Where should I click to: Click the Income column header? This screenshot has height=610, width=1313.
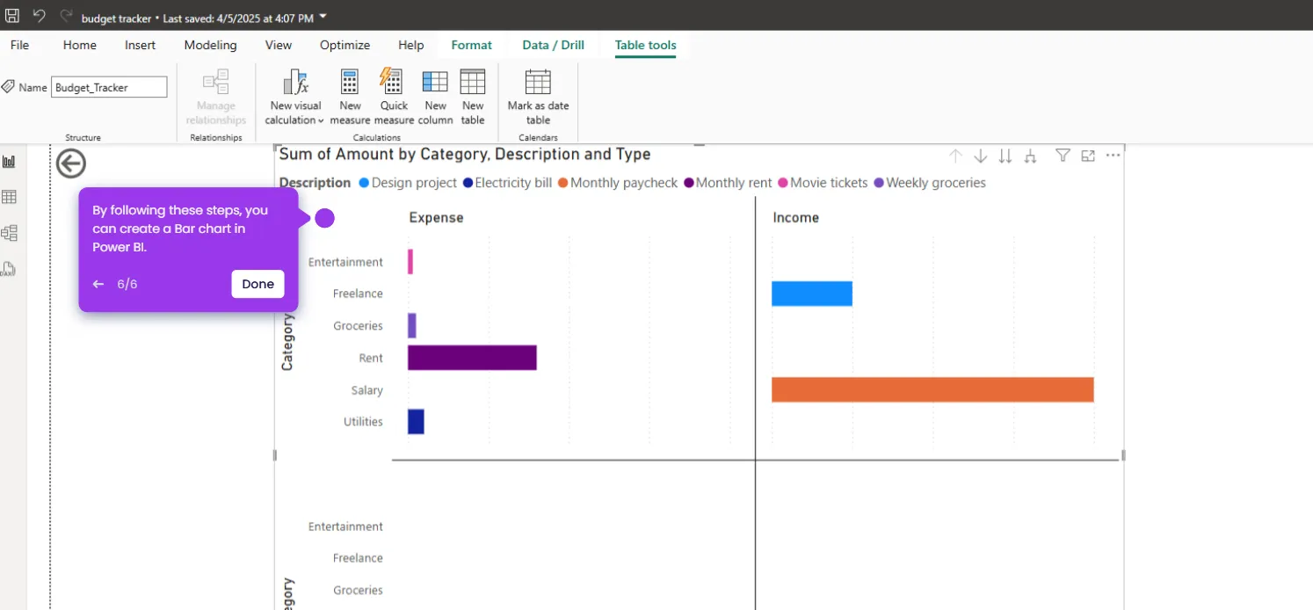[x=796, y=218]
